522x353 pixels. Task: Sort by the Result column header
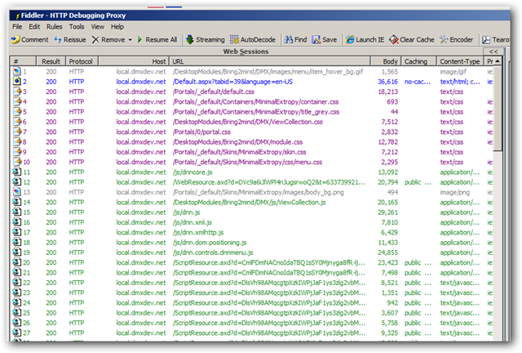pyautogui.click(x=51, y=61)
